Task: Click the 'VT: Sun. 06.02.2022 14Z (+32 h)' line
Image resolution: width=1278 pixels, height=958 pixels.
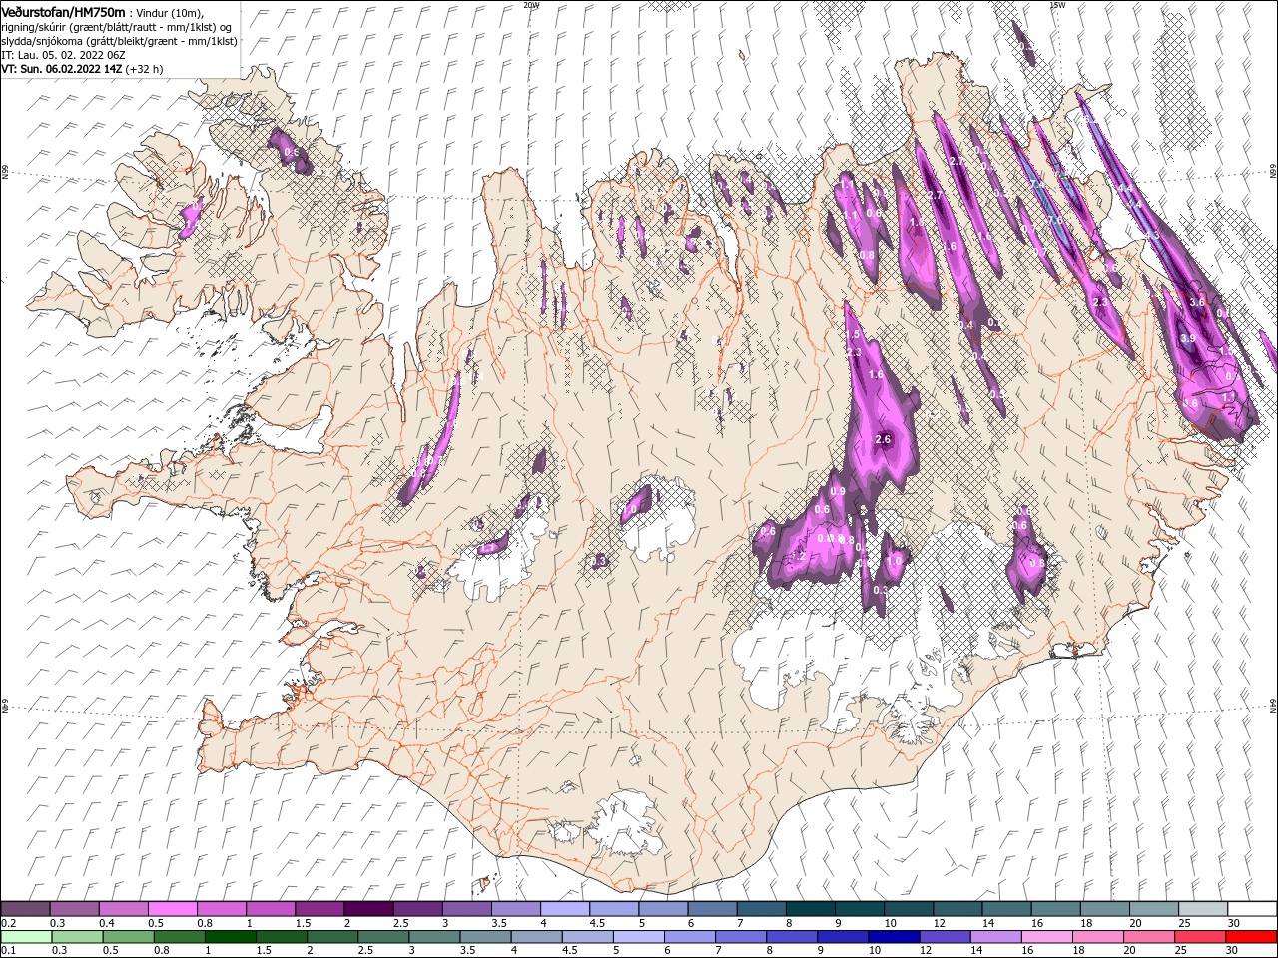Action: (x=82, y=69)
